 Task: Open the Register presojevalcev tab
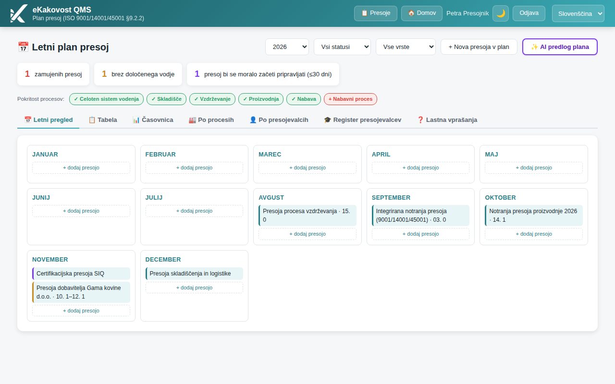363,120
